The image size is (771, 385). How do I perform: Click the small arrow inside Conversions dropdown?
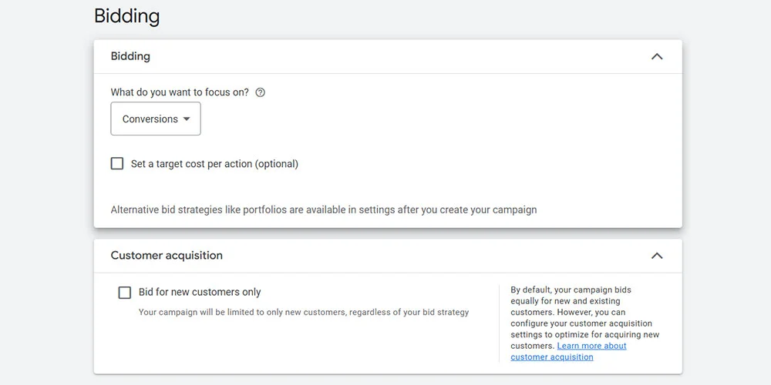(187, 119)
